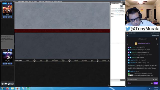Open the emote picker smiley icon
The width and height of the screenshot is (160, 90).
tap(156, 79)
